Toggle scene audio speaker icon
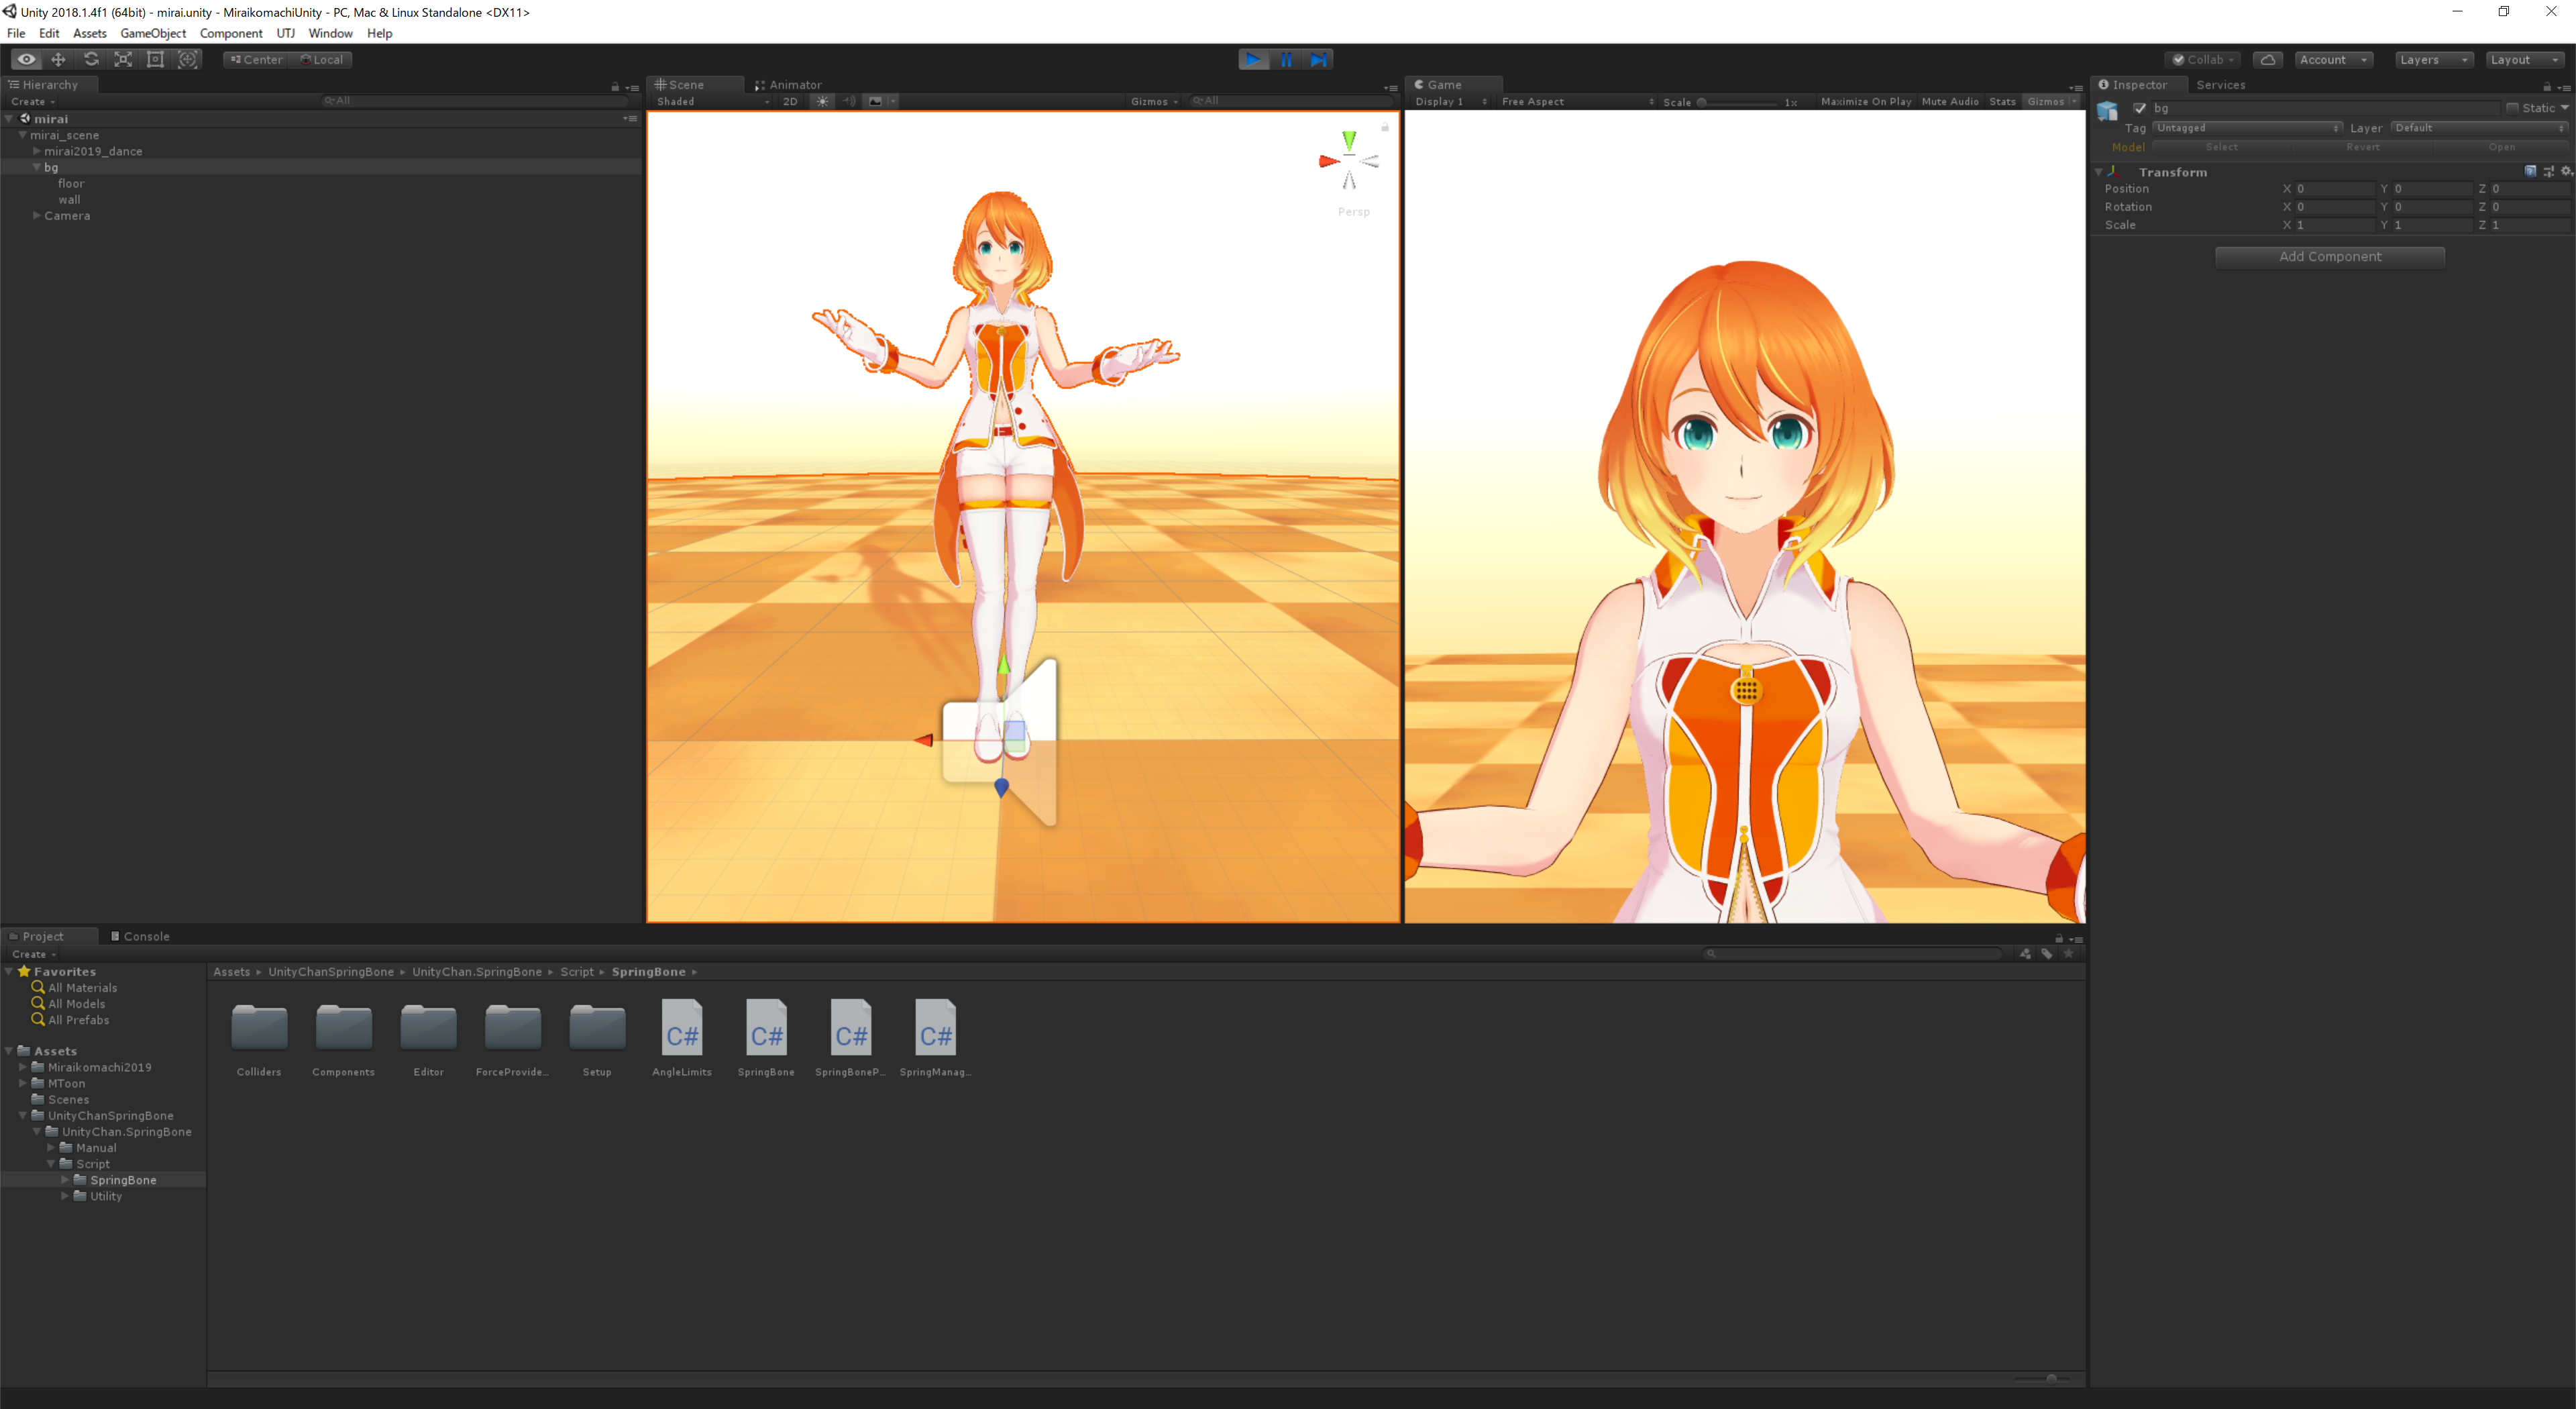Screen dimensions: 2576x1409 pos(848,101)
